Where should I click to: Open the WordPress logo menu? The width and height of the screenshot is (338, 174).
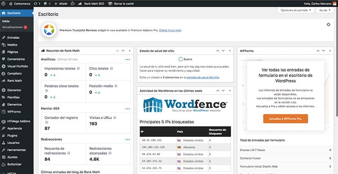pos(4,4)
